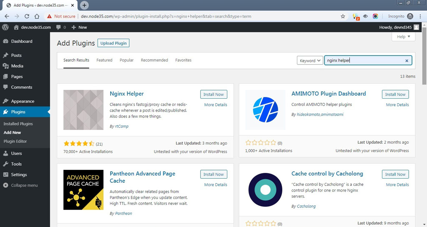Open Cacholong author link

click(306, 206)
